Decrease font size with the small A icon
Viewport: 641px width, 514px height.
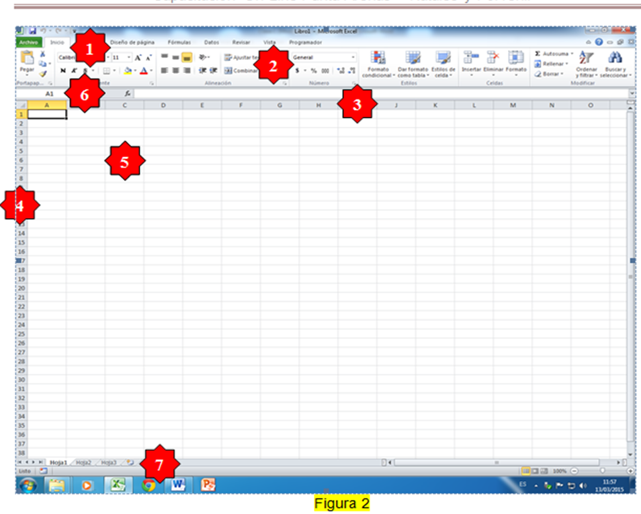[x=148, y=58]
